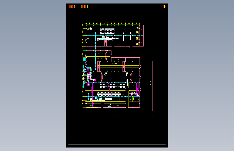Select the tall narrow pink rectangle right of building
234x151 pixels.
click(151, 86)
